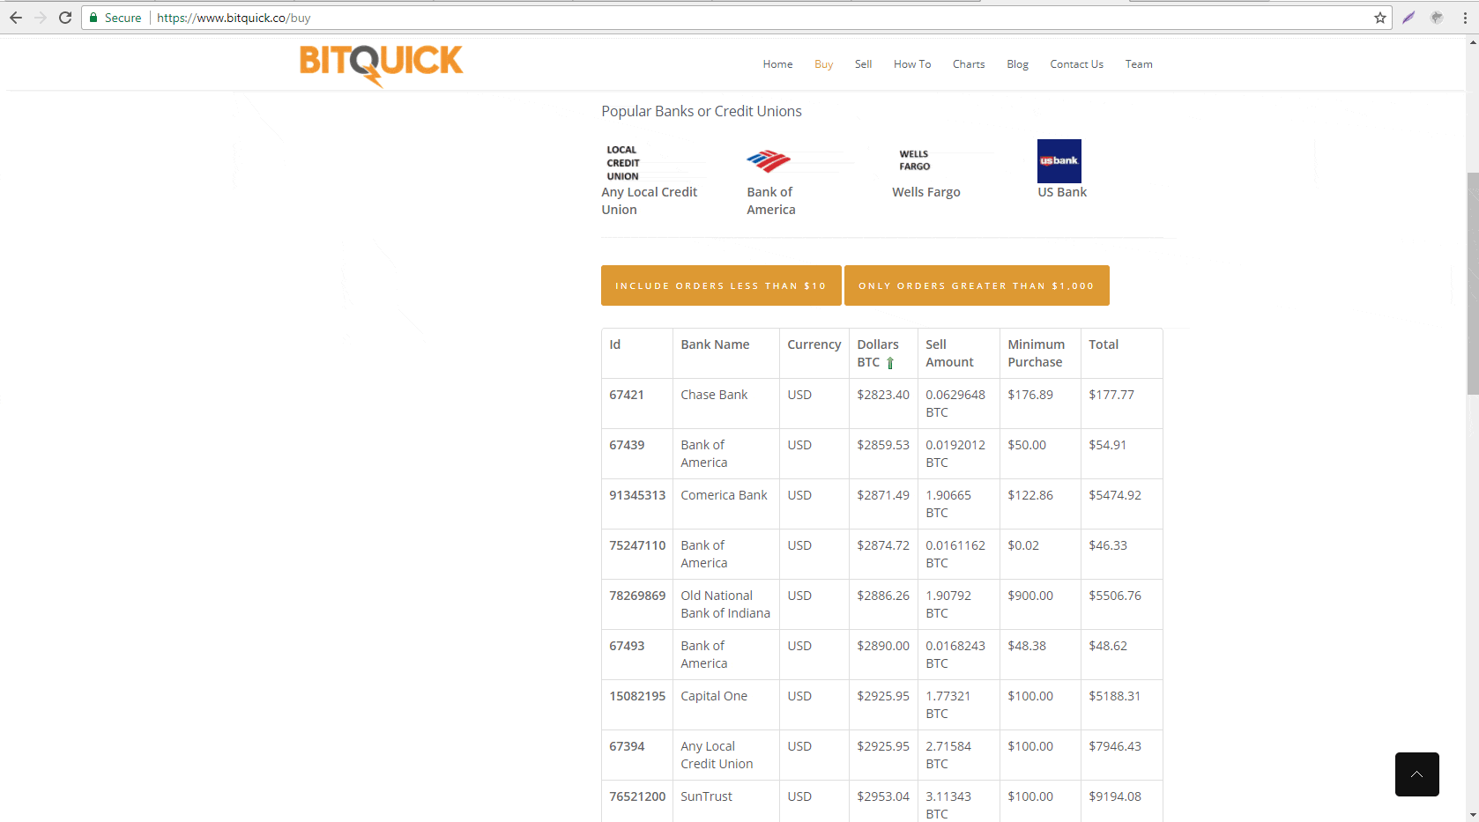The width and height of the screenshot is (1479, 822).
Task: Click the scrollbar down arrow
Action: point(1472,815)
